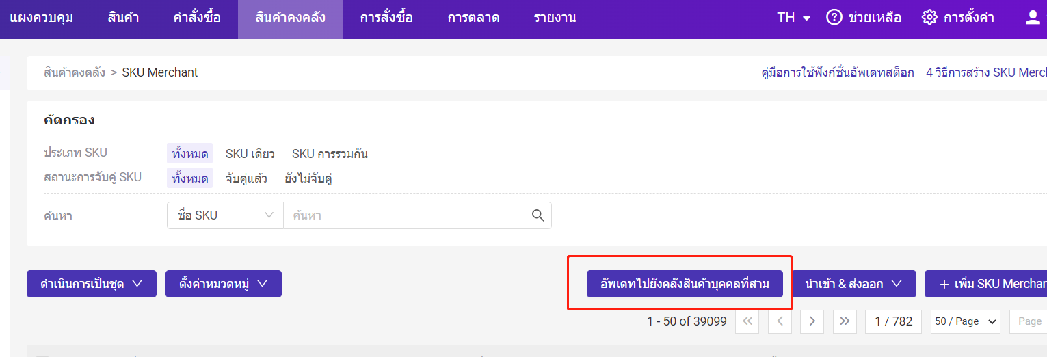1047x357 pixels.
Task: Go to the first page arrow
Action: point(747,321)
